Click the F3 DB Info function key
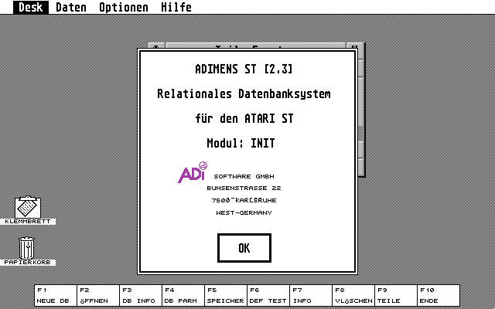Image resolution: width=495 pixels, height=309 pixels. pos(141,295)
